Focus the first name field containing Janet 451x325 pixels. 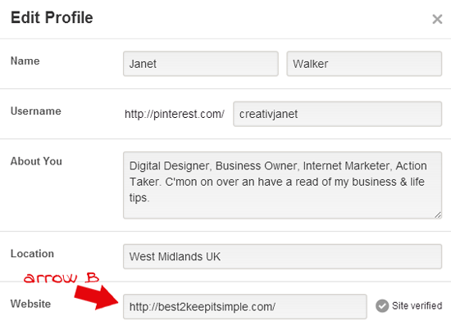click(201, 64)
